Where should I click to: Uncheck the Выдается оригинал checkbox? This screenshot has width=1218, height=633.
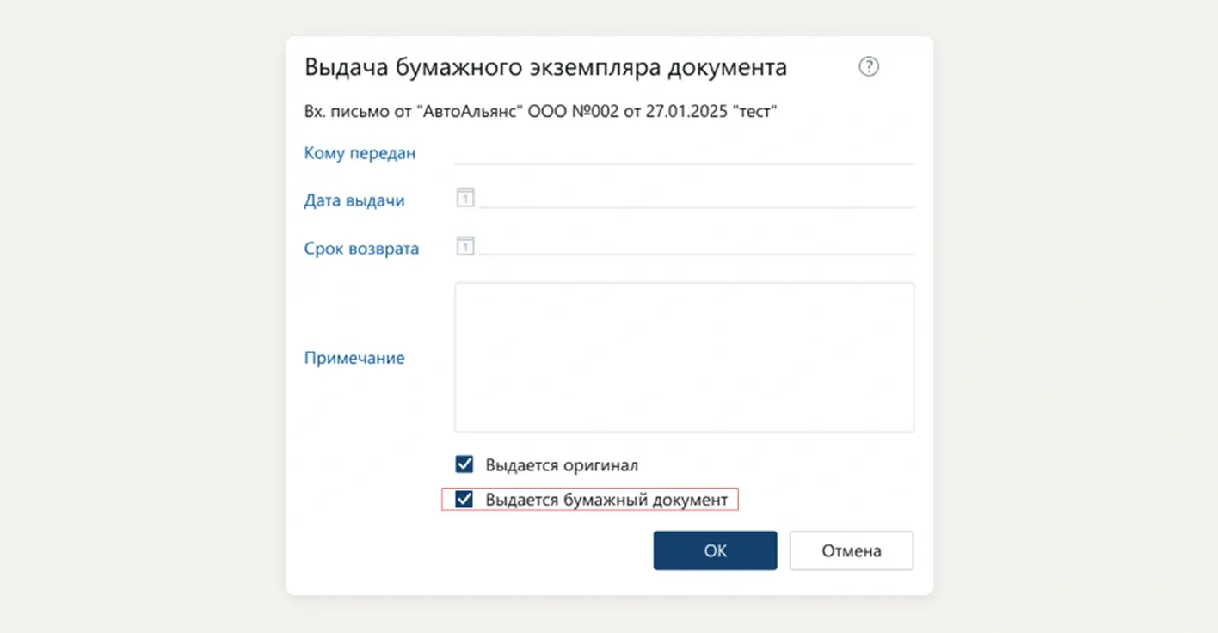pyautogui.click(x=464, y=465)
